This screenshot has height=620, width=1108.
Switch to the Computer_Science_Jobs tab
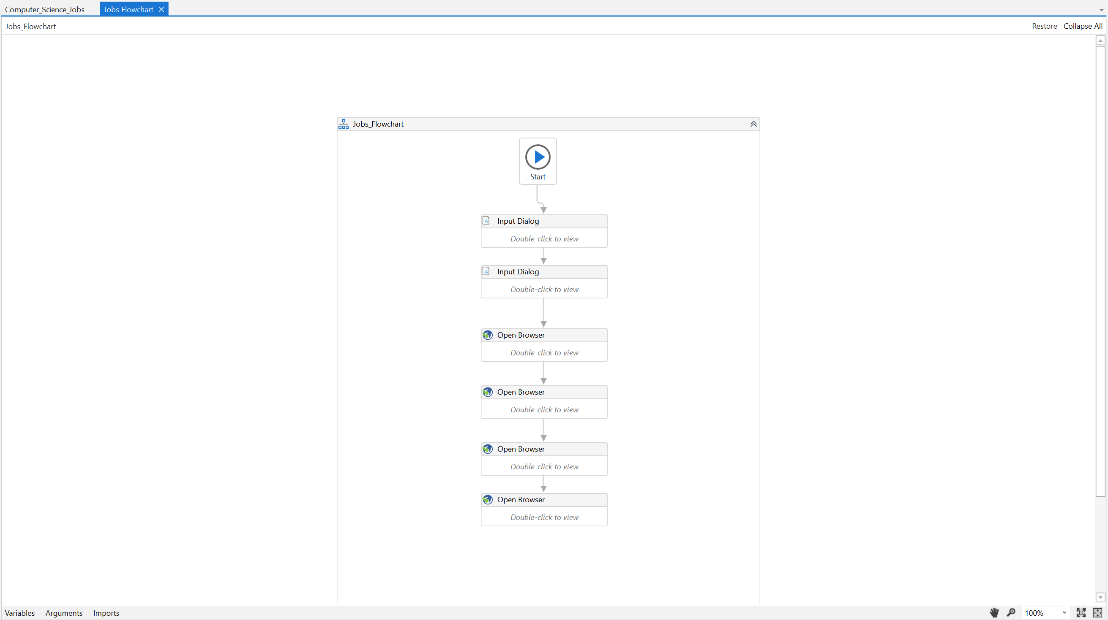click(x=45, y=9)
